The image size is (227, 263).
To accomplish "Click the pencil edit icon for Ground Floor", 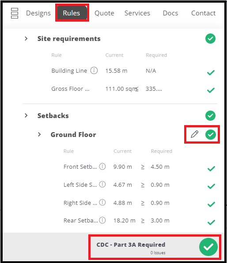I will point(194,134).
